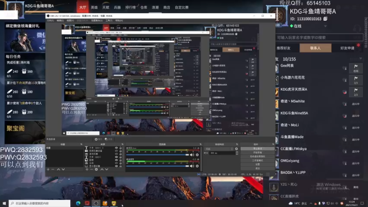Open settings gear of first mixer channel
The height and width of the screenshot is (207, 368).
[x=197, y=155]
